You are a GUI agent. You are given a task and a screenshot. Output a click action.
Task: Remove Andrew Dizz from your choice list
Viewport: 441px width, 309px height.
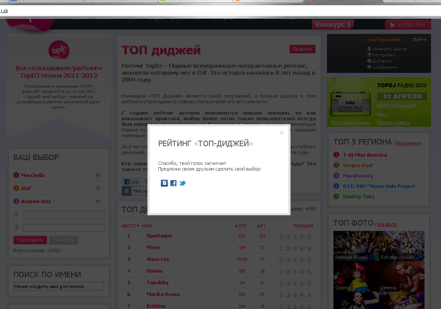(98, 201)
